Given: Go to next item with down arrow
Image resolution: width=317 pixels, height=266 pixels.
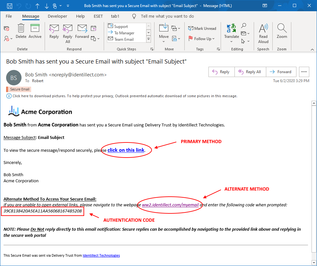Looking at the screenshot, I should [47, 6].
